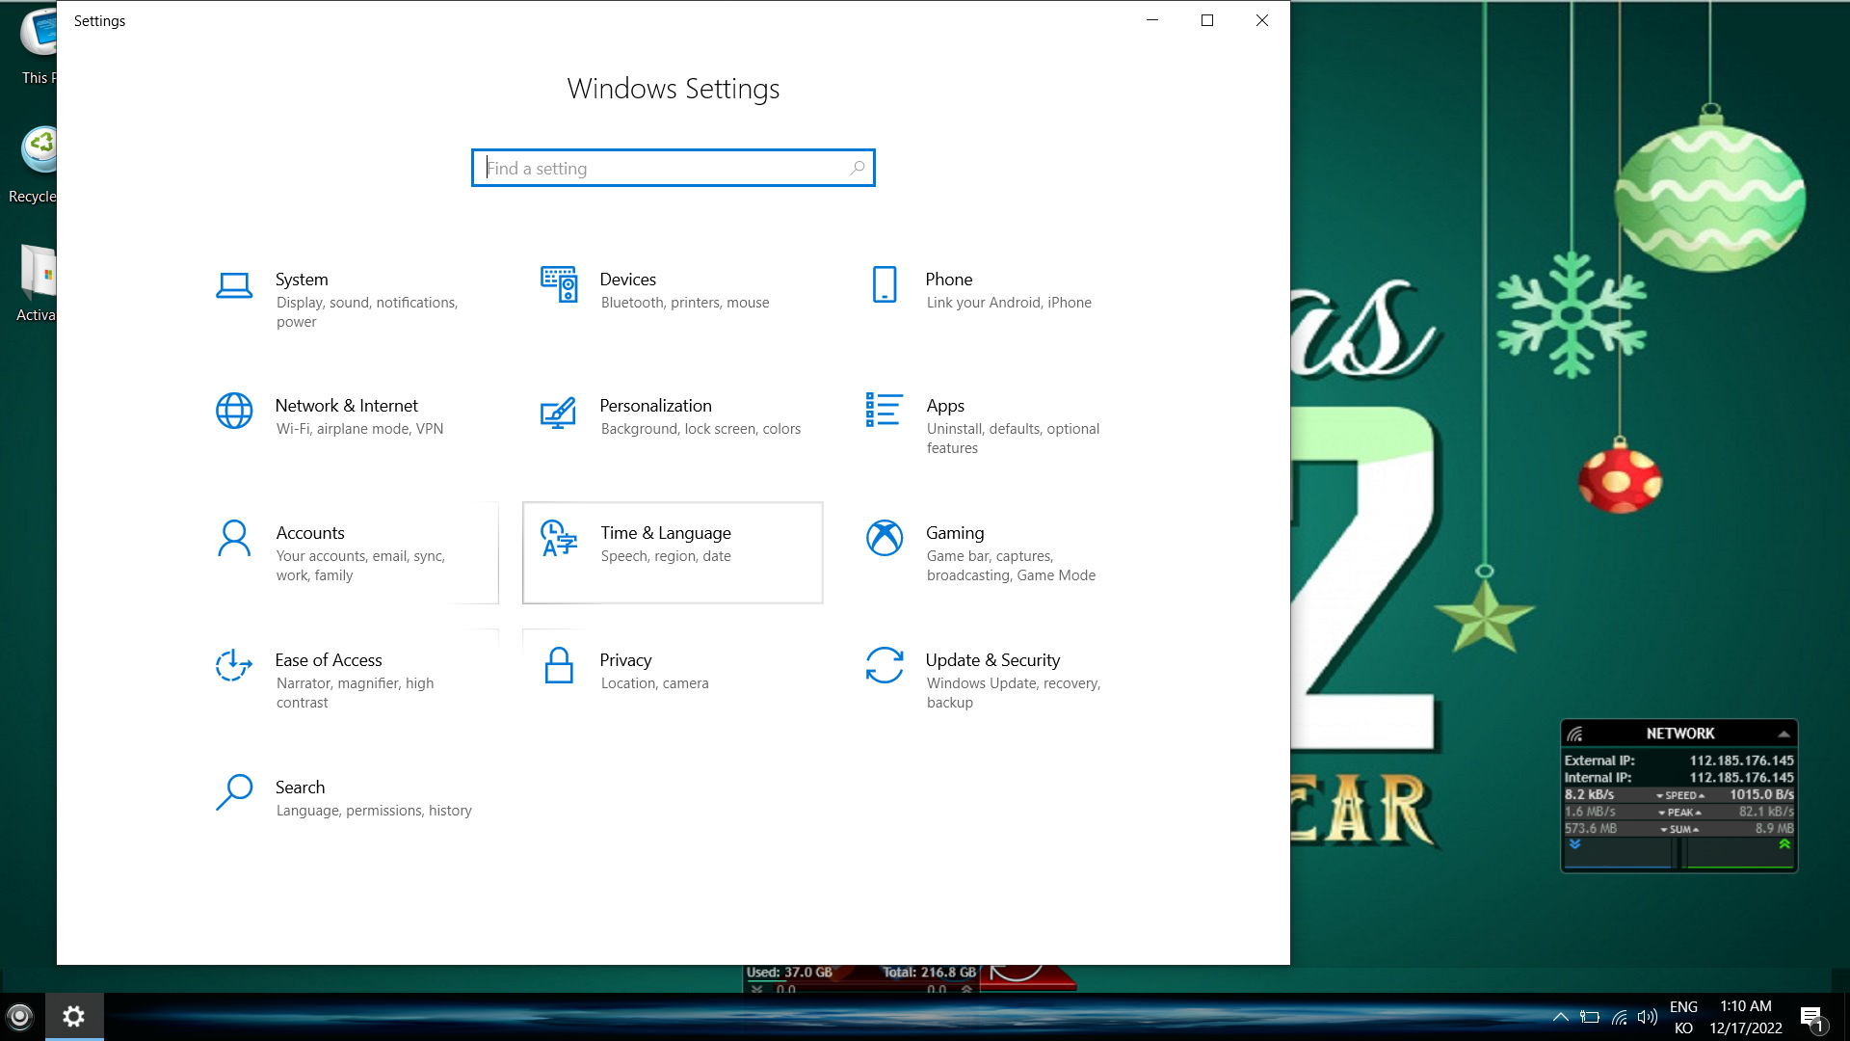Screen dimensions: 1850x1041
Task: Open System settings title link
Action: (302, 280)
